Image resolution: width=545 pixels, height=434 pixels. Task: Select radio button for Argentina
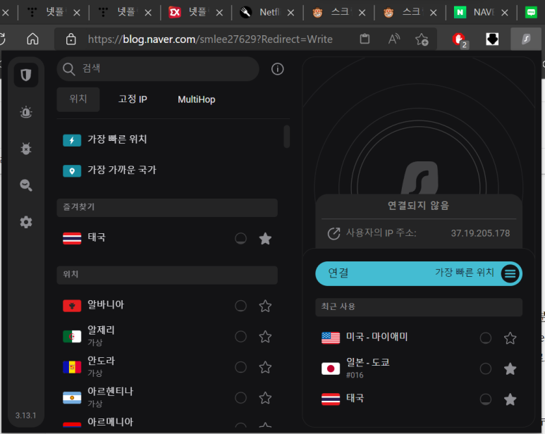(x=240, y=397)
